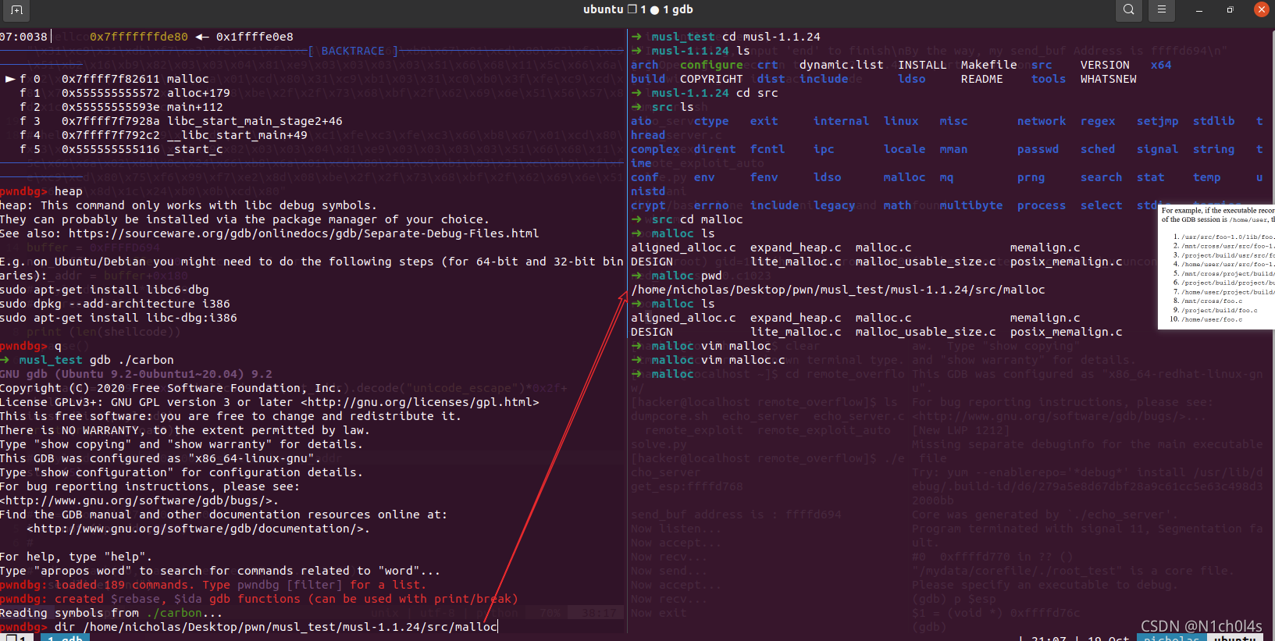Click 'posix_memalign.c' in the last ls output
This screenshot has height=641, width=1275.
(1066, 332)
